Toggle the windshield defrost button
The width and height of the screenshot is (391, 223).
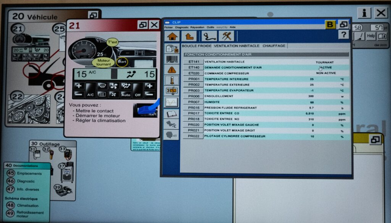coord(102,86)
